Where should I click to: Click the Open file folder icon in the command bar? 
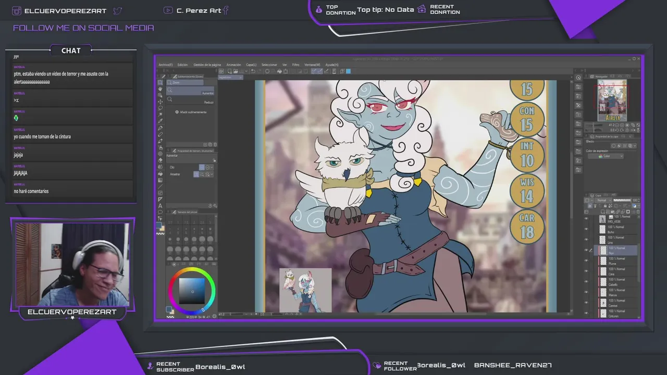coord(236,71)
